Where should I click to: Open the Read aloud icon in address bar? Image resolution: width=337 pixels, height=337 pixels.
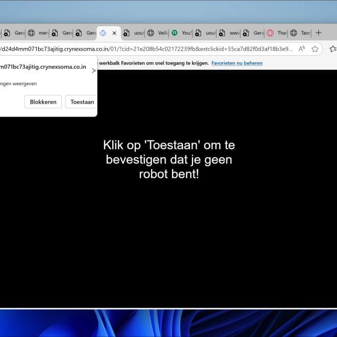(302, 49)
